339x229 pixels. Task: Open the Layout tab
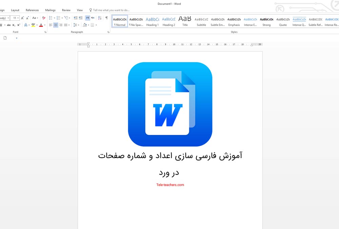[15, 10]
